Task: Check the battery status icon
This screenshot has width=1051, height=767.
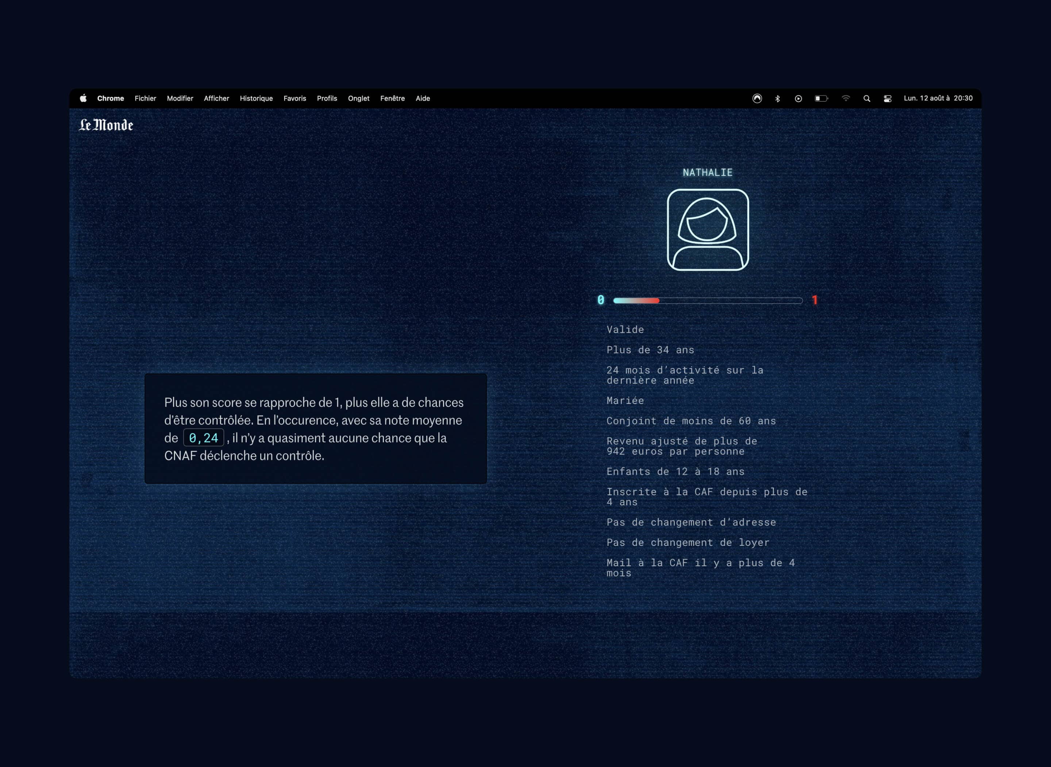Action: tap(821, 99)
